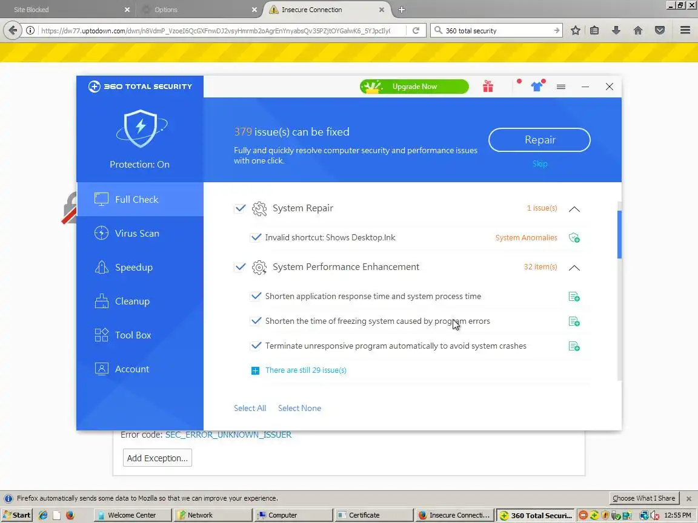Uncheck Terminate unresponsive program automatically checkbox
The width and height of the screenshot is (698, 523).
point(256,346)
